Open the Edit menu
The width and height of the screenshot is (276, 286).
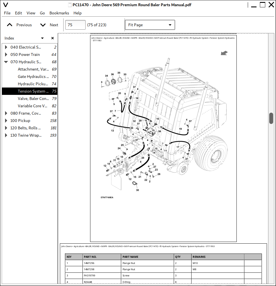tap(18, 13)
